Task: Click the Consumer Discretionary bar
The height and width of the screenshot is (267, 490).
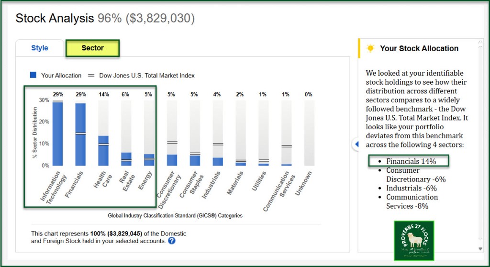Action: coord(172,160)
